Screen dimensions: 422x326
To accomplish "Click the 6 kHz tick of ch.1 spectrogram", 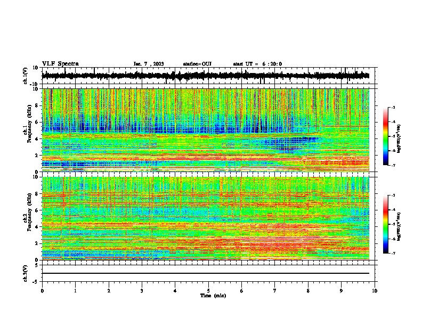I will (37, 122).
